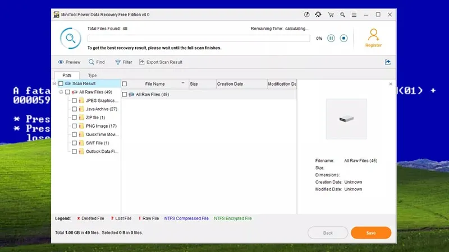Click the drive thumbnail in preview pane
Screen dimensions: 449x252
[x=346, y=119]
